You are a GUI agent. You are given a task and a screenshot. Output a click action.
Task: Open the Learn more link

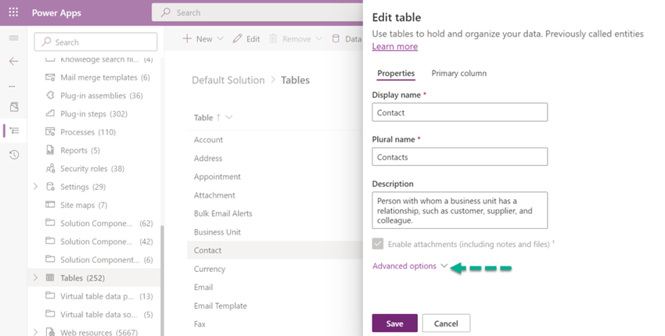395,46
